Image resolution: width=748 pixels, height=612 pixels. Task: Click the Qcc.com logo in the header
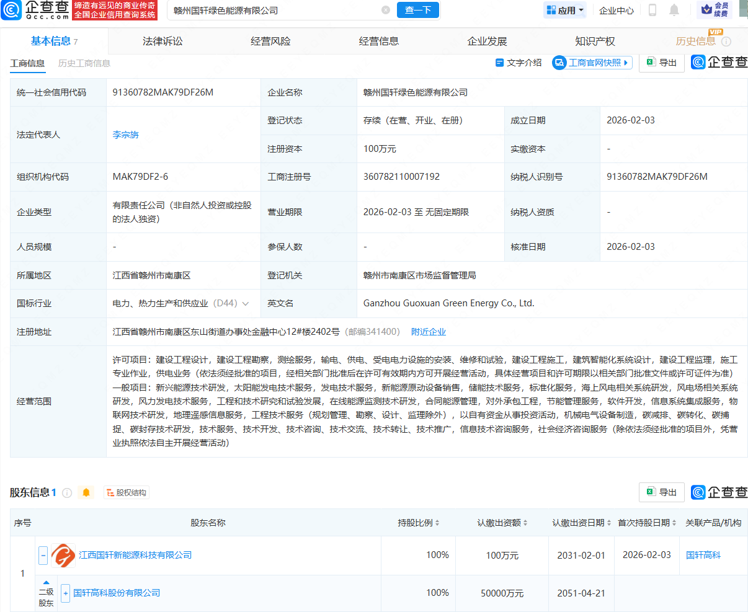(35, 10)
